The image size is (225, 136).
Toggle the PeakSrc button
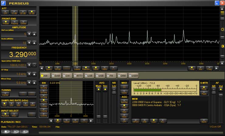(x=86, y=68)
